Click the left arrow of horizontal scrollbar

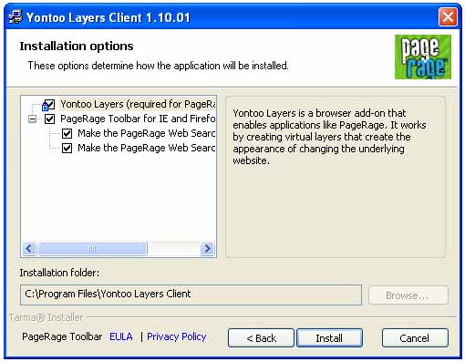(29, 249)
